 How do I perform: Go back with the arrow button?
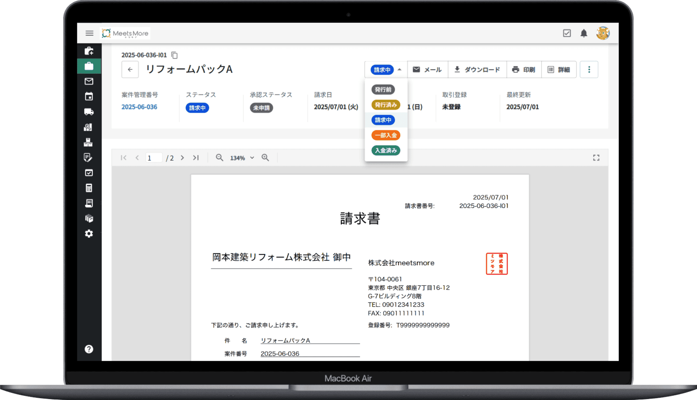tap(130, 69)
